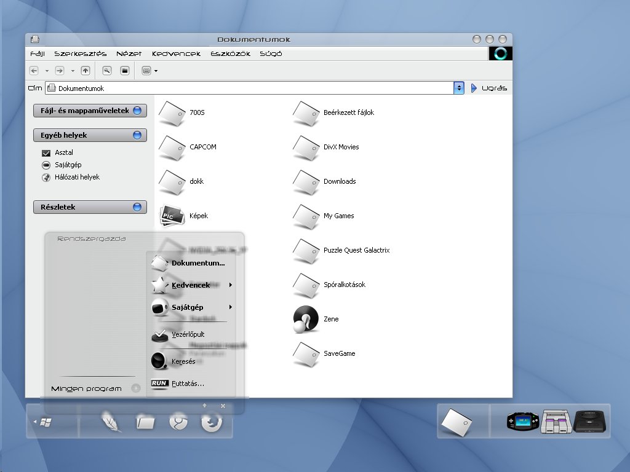Open the Képek pictures folder icon
Screen dimensions: 630x472
tap(172, 216)
